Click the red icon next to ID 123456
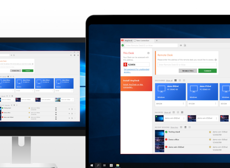This screenshot has height=168, width=230. tap(125, 64)
